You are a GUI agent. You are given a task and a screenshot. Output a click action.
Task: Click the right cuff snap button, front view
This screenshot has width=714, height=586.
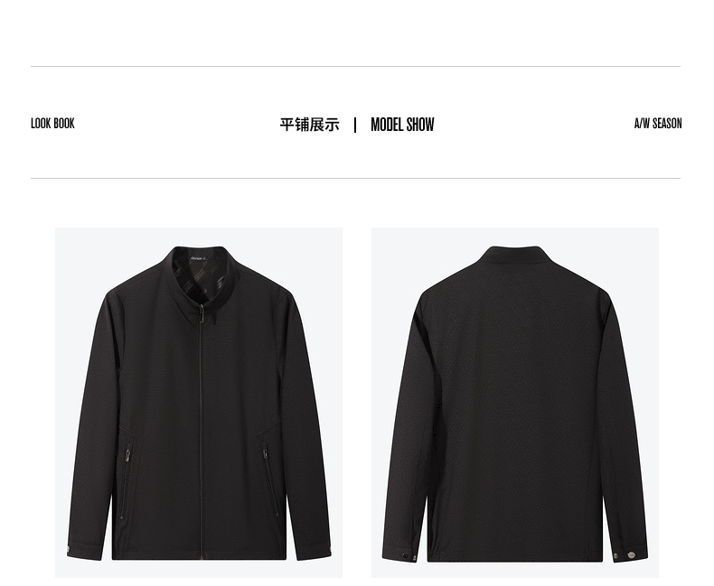[x=328, y=552]
